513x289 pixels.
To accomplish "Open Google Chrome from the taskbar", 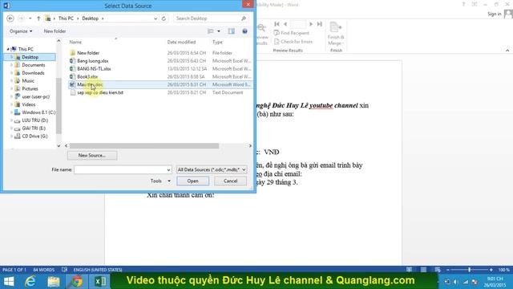I will tap(77, 281).
